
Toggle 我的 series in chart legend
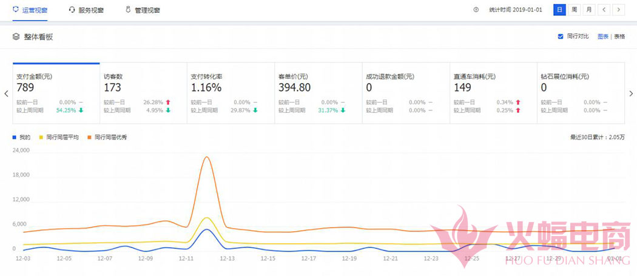pos(22,138)
